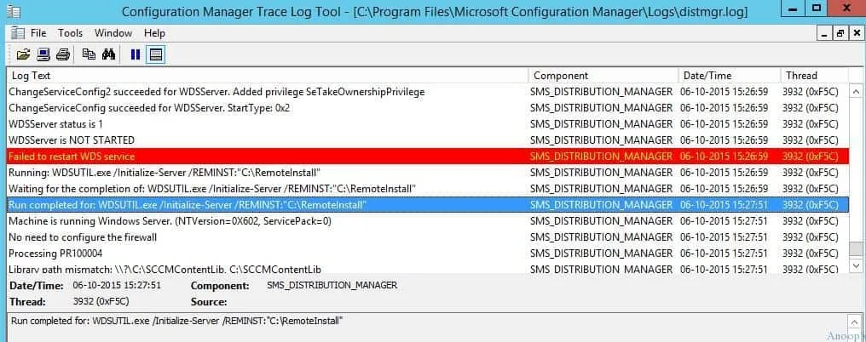Open the Tools menu

[70, 33]
